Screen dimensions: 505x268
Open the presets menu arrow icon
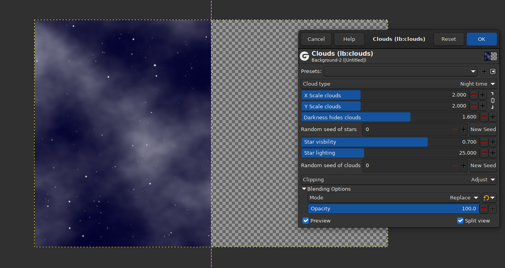pyautogui.click(x=493, y=71)
